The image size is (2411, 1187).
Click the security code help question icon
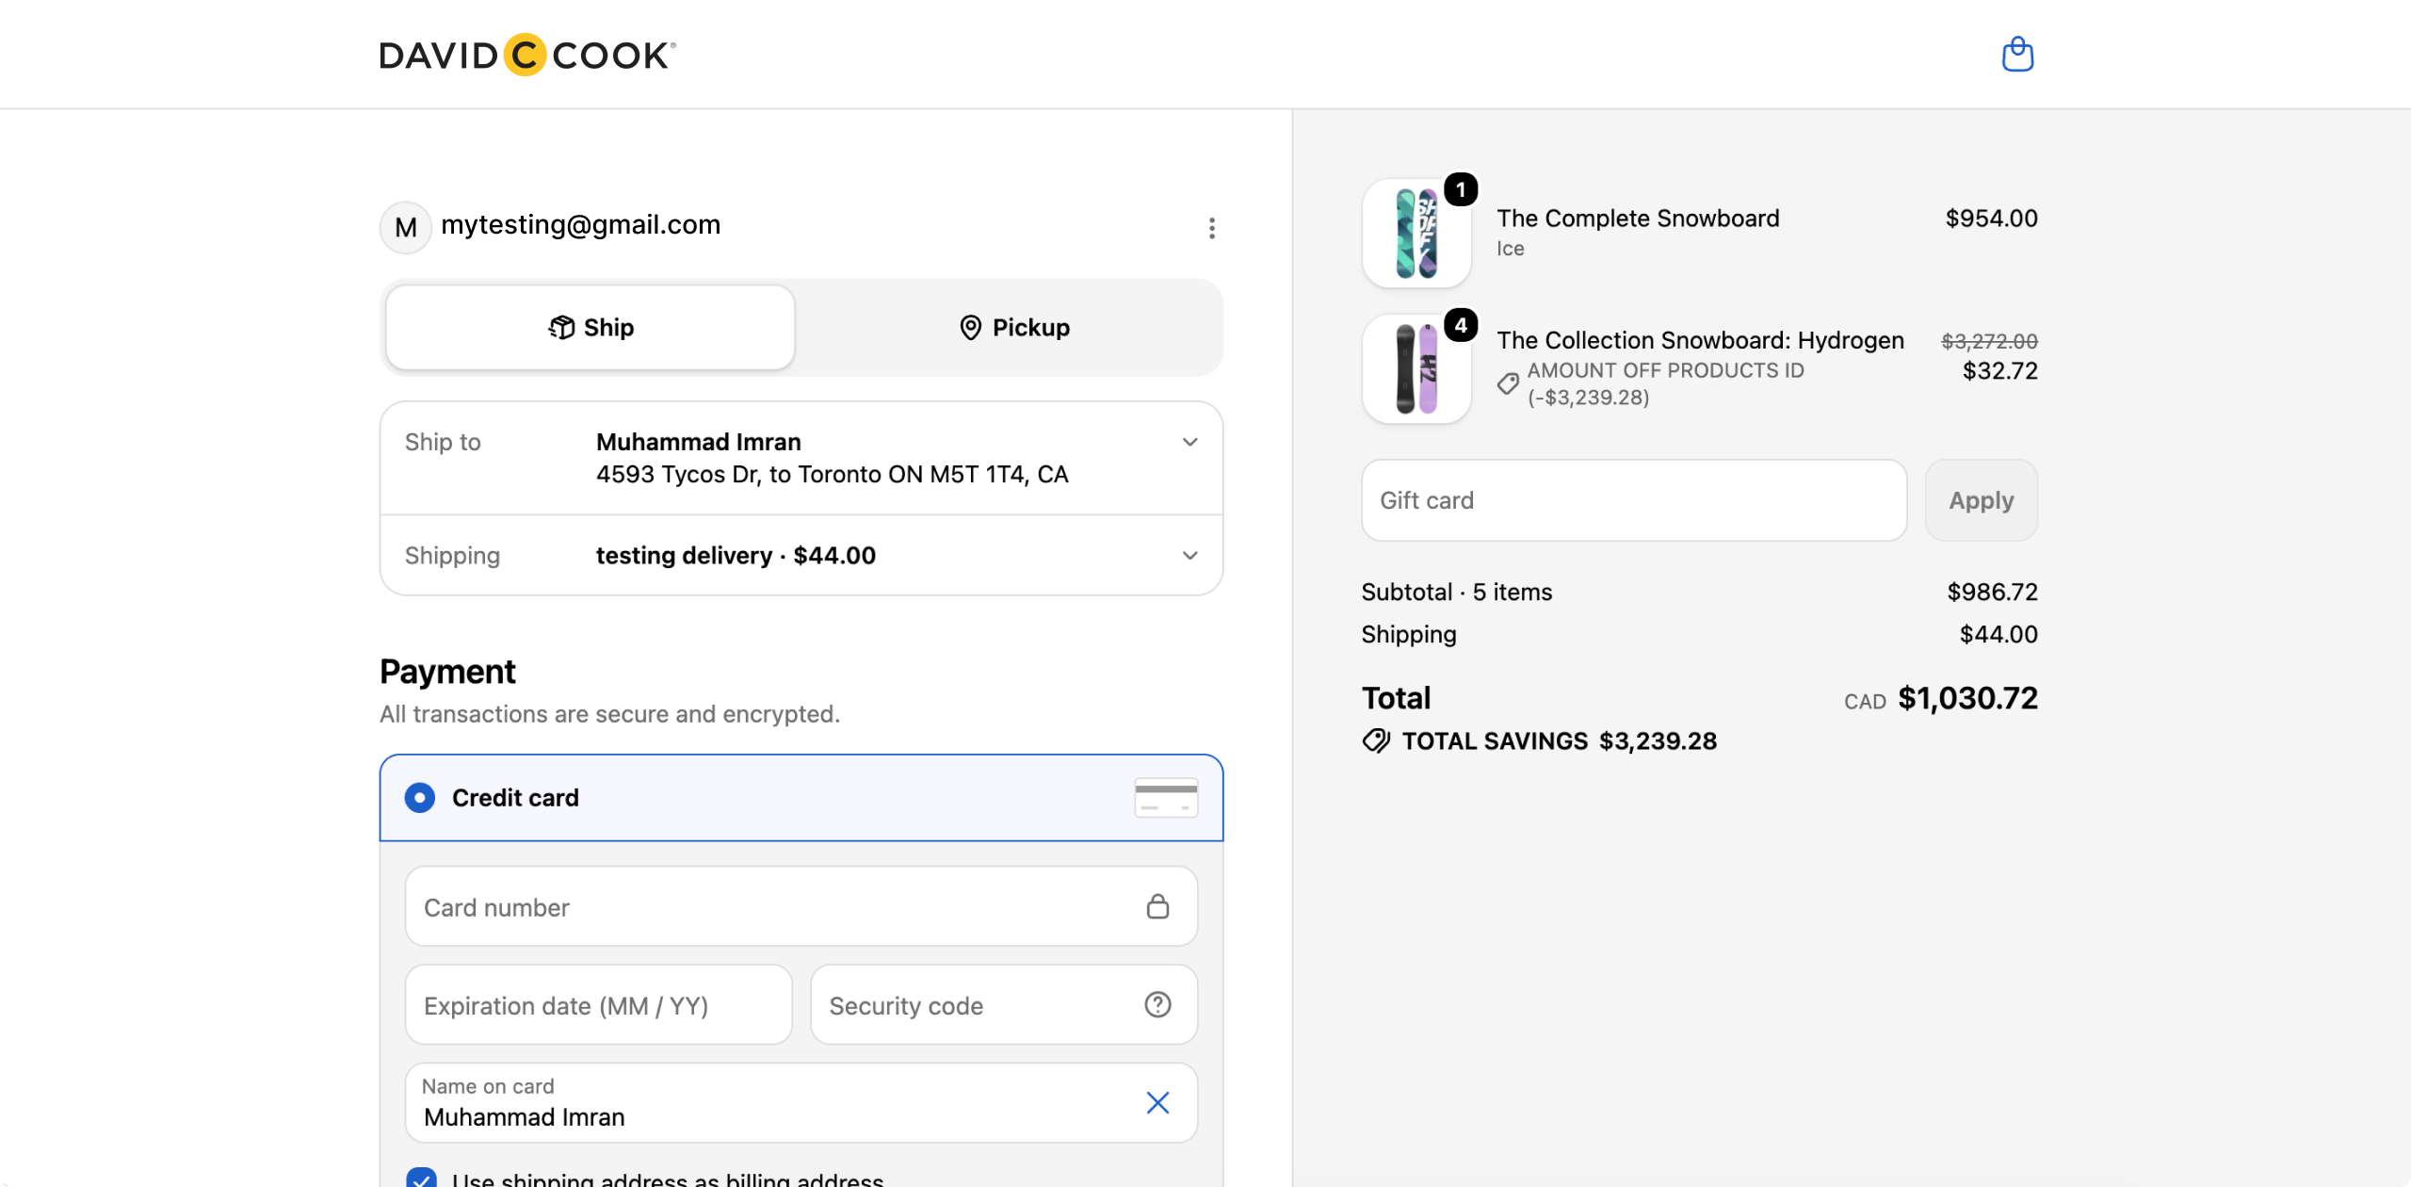click(1157, 1005)
